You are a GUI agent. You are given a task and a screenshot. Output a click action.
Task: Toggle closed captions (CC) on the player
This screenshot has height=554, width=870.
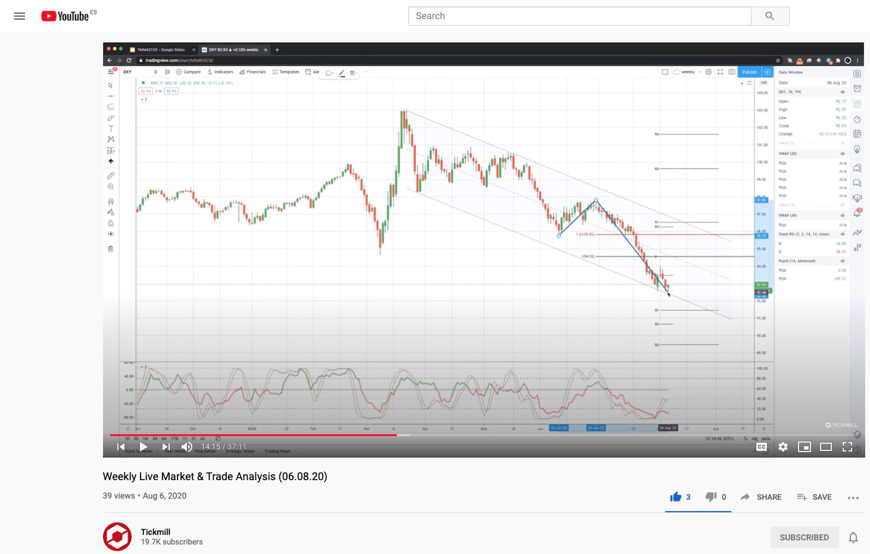coord(762,447)
